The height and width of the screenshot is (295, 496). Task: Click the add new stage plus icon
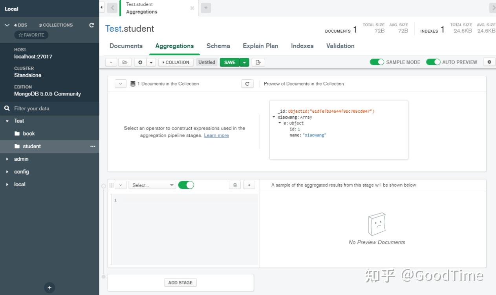pos(249,185)
